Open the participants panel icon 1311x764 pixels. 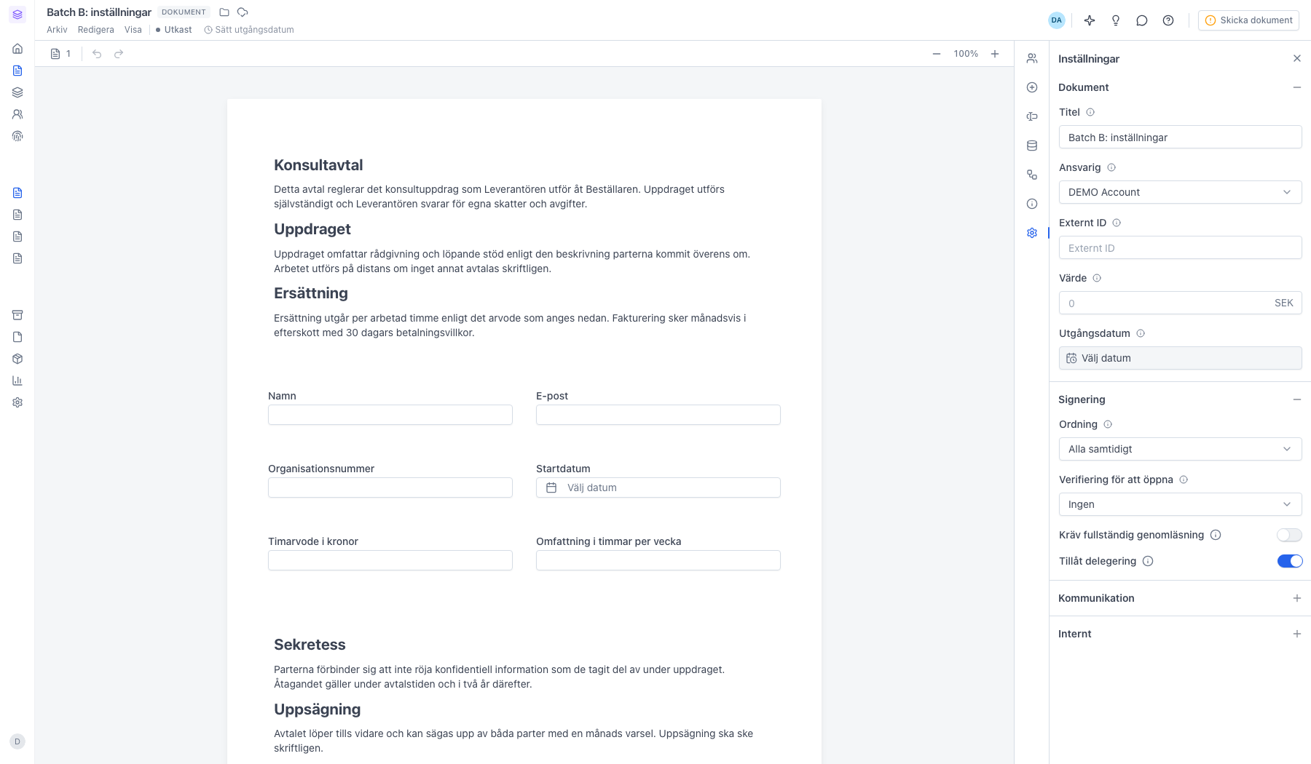pyautogui.click(x=1032, y=58)
